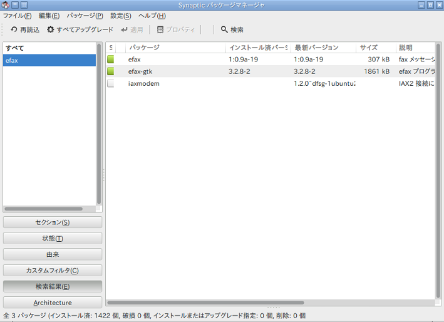The image size is (444, 322).
Task: Select the efax entry in left list
Action: click(x=49, y=60)
